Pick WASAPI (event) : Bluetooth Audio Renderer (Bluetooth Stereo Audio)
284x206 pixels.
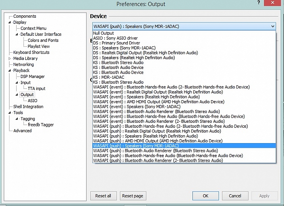point(184,112)
